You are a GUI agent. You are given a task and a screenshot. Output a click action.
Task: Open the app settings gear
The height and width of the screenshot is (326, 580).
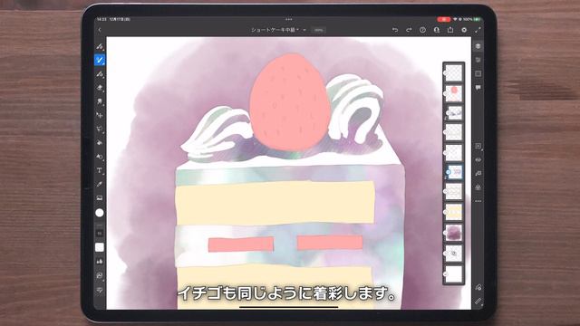coord(464,30)
